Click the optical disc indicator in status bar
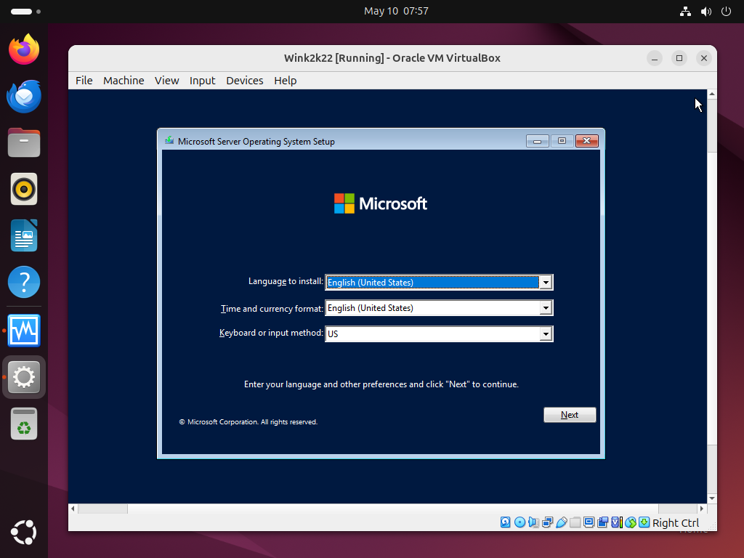 [x=519, y=522]
